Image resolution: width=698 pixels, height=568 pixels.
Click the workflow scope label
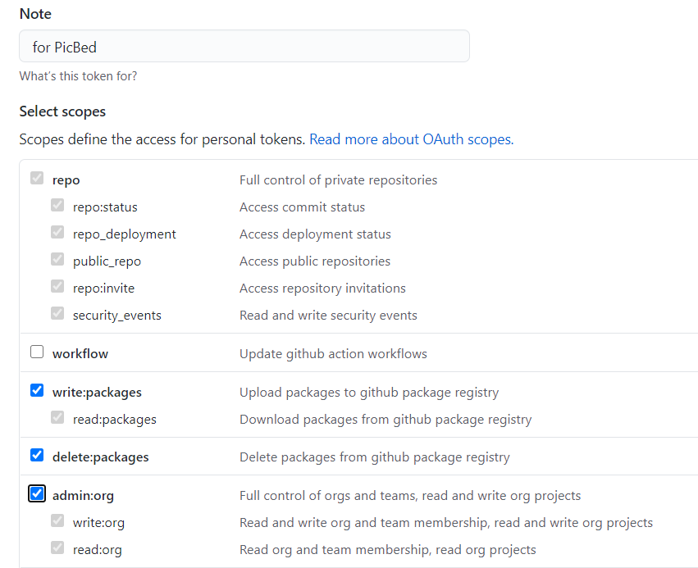coord(80,354)
